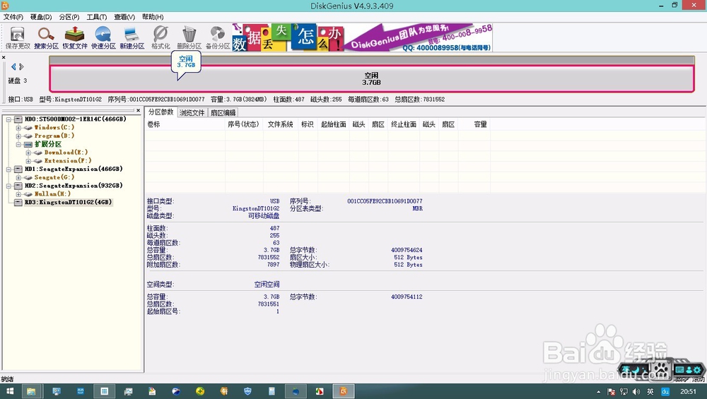Open the 查看(V) menu
Screen dimensions: 707x399
(x=124, y=17)
